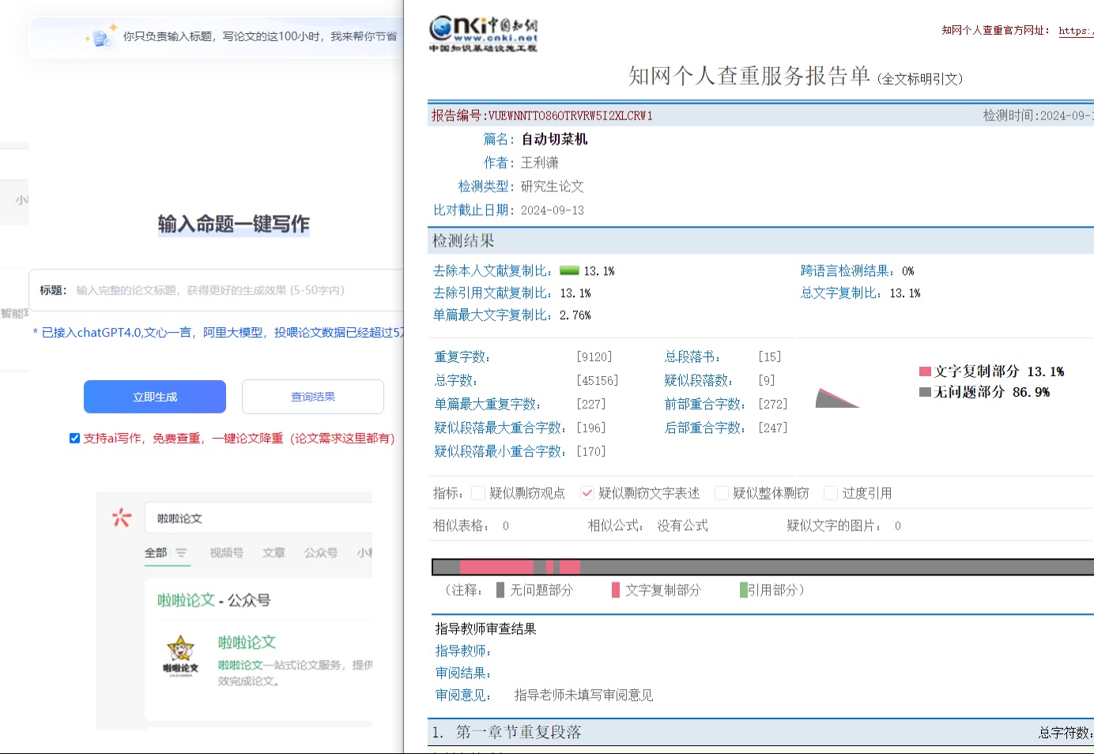
Task: Click the report number VUEWNNTTO86OTRVRW5I2XLCRW1
Action: [x=570, y=116]
